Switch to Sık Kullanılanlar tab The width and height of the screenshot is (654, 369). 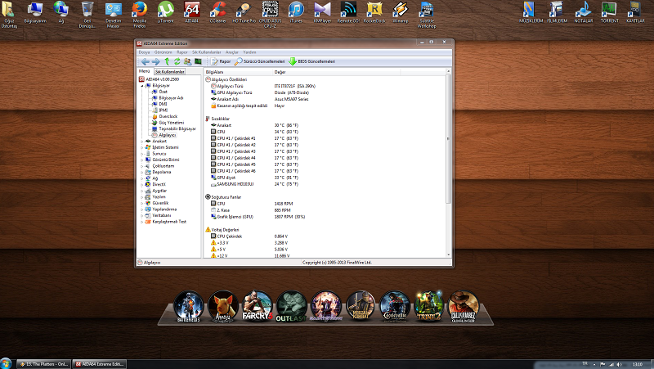pos(170,72)
